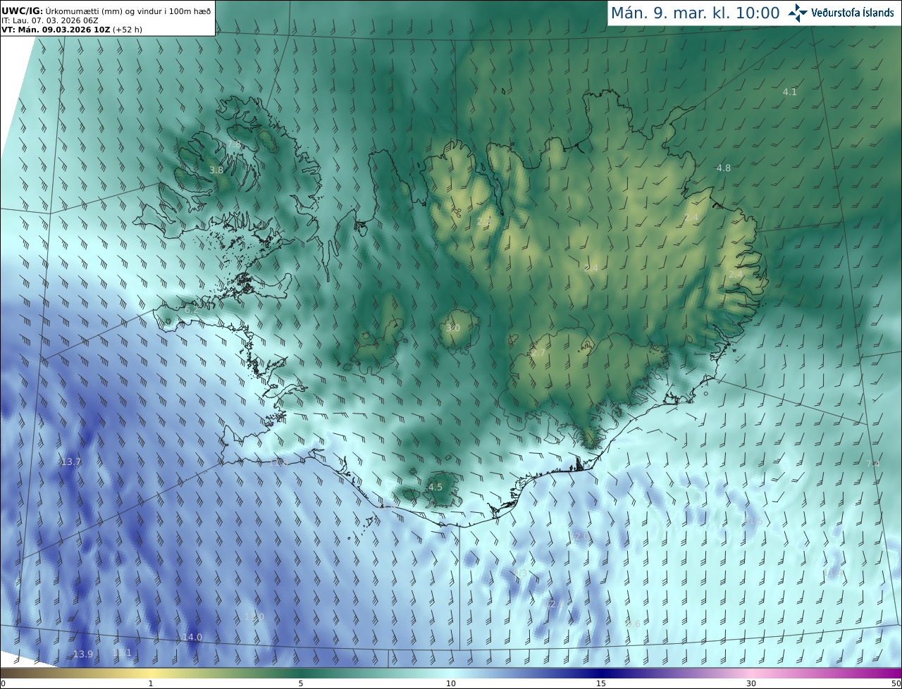Click the 11.1 value label
902x689 pixels.
(x=123, y=653)
